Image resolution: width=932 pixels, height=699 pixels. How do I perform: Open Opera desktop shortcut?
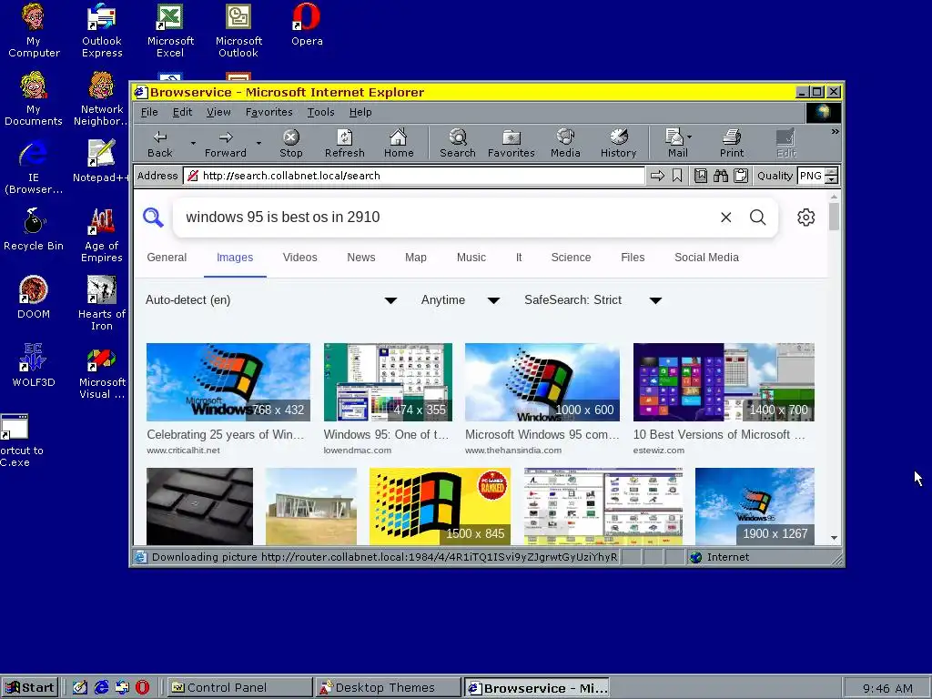coord(307,25)
